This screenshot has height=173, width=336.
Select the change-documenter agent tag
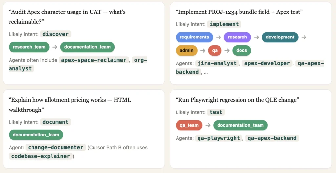click(x=56, y=147)
